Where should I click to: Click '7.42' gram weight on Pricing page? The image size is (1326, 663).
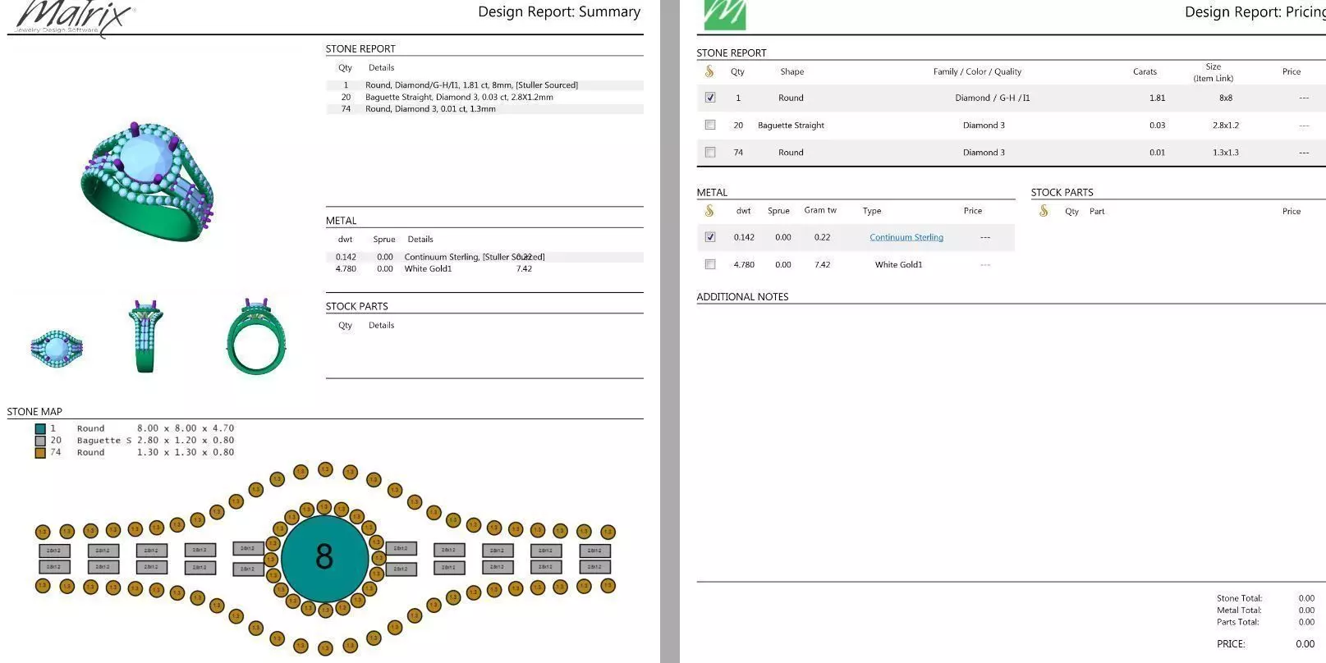click(x=822, y=264)
